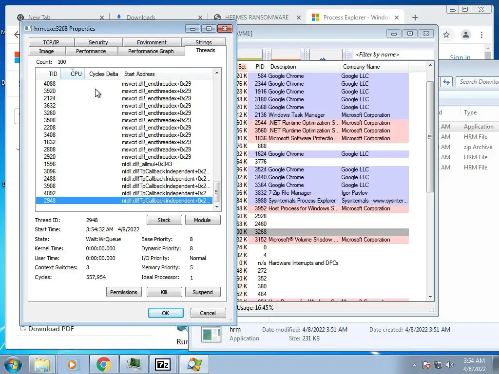The height and width of the screenshot is (374, 499).
Task: Bookmark this page with the star icon
Action: click(x=446, y=35)
